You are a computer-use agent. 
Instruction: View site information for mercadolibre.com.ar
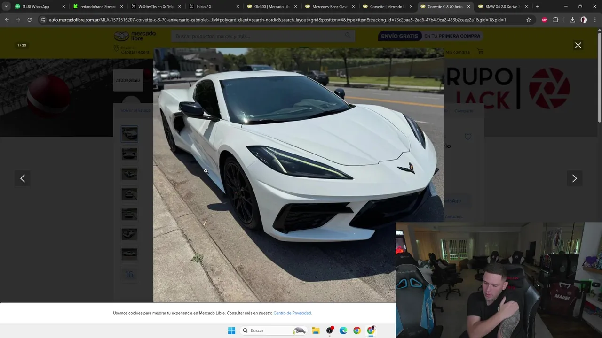click(43, 20)
